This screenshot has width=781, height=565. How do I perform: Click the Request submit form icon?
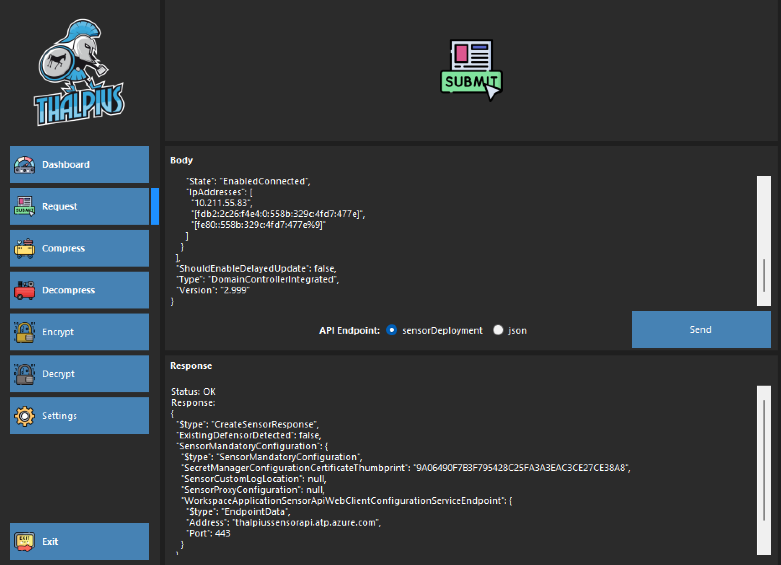point(25,207)
